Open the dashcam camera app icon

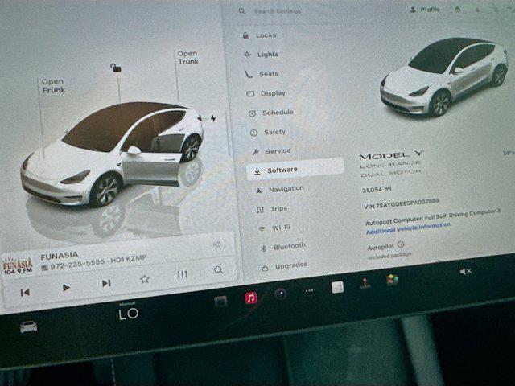click(x=220, y=301)
